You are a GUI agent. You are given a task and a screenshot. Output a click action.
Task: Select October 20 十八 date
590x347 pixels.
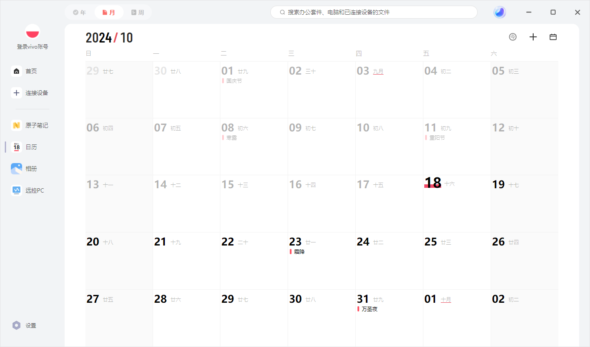[119, 261]
